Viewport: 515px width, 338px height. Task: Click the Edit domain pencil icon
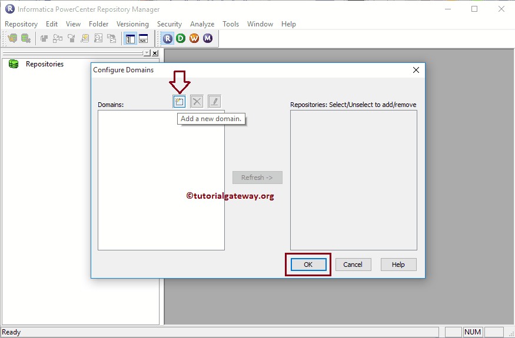pos(214,101)
